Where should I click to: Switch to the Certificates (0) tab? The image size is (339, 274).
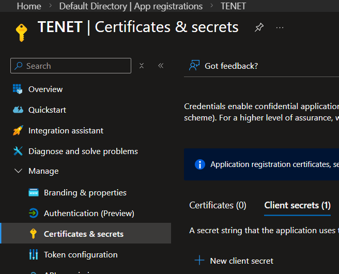click(218, 205)
